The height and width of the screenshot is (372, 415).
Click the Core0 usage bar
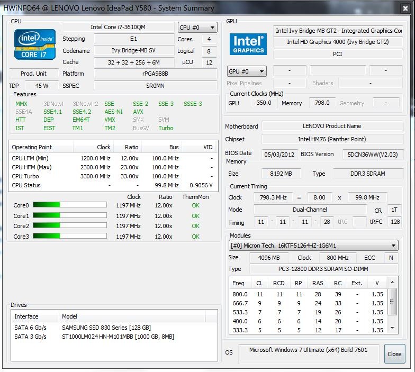[70, 205]
